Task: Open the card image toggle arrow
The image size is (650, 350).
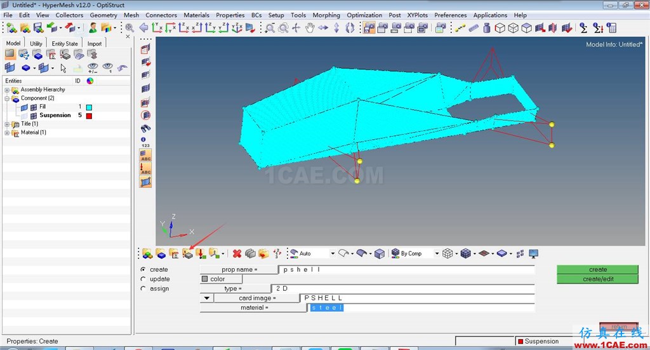Action: [207, 298]
